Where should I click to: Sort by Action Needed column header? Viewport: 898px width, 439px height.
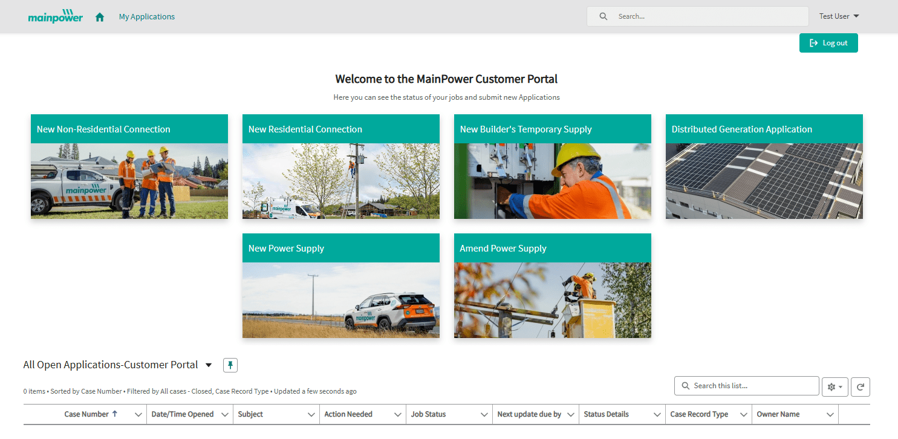pos(348,414)
